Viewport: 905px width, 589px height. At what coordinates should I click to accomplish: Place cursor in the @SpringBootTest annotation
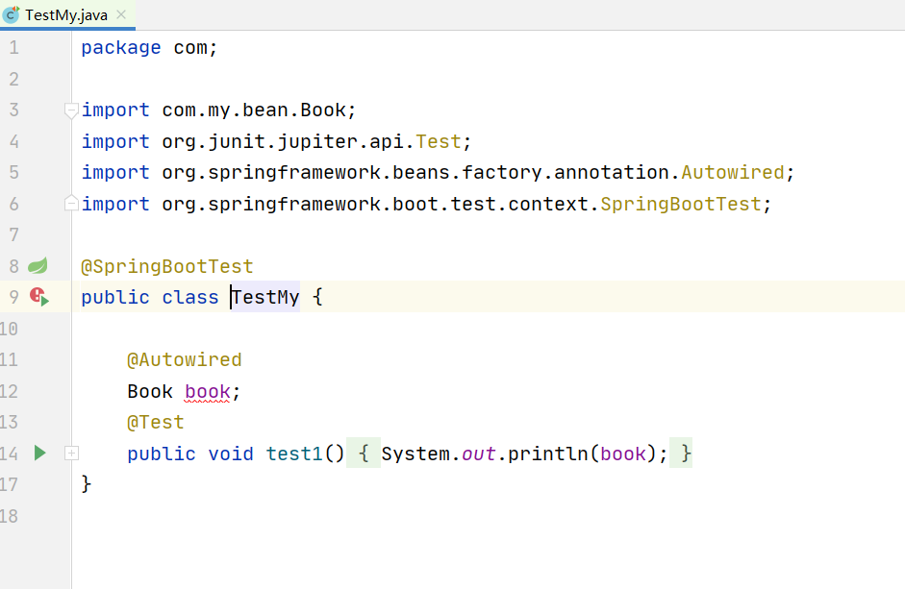pos(166,266)
